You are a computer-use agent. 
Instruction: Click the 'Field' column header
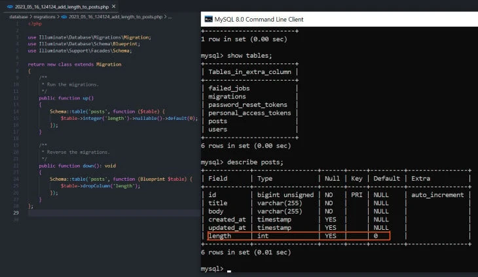pyautogui.click(x=217, y=179)
